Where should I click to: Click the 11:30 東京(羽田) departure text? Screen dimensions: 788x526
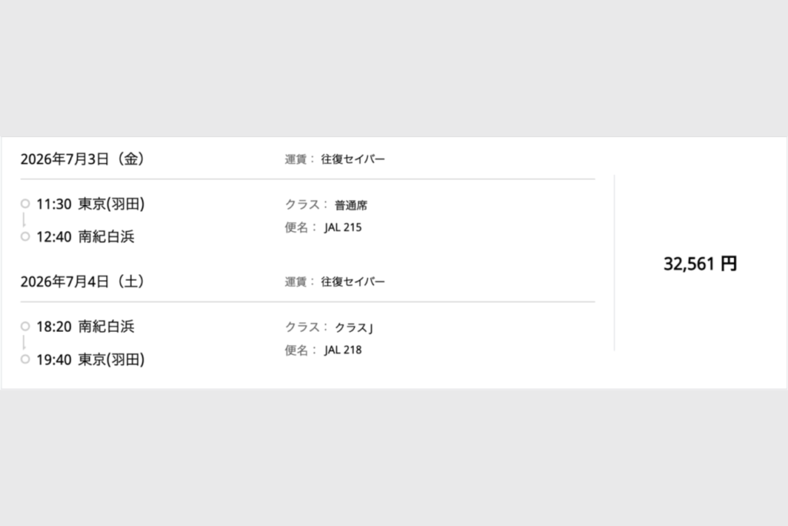pos(91,203)
